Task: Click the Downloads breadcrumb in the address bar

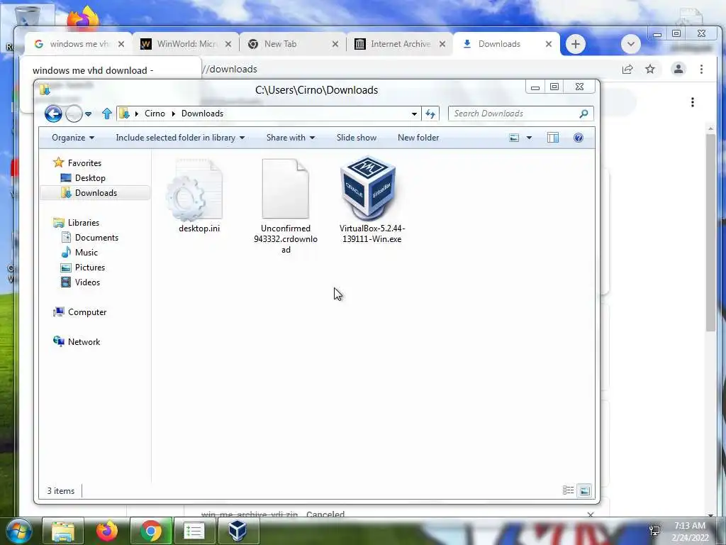Action: click(202, 114)
